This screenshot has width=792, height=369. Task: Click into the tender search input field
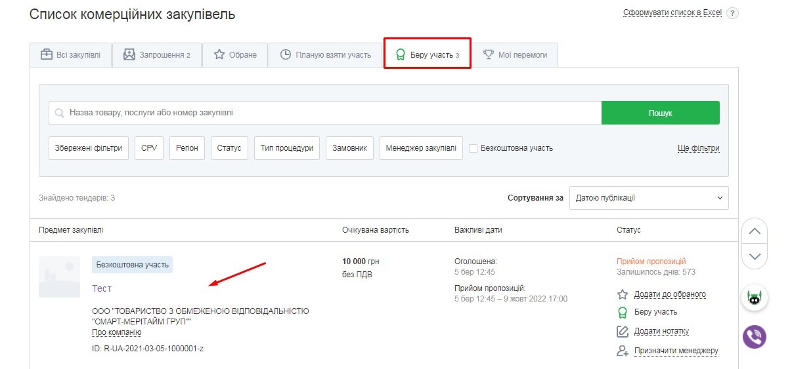point(328,113)
